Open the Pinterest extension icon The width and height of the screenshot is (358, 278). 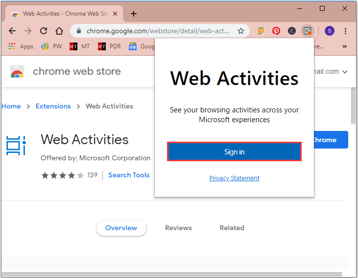pyautogui.click(x=276, y=31)
